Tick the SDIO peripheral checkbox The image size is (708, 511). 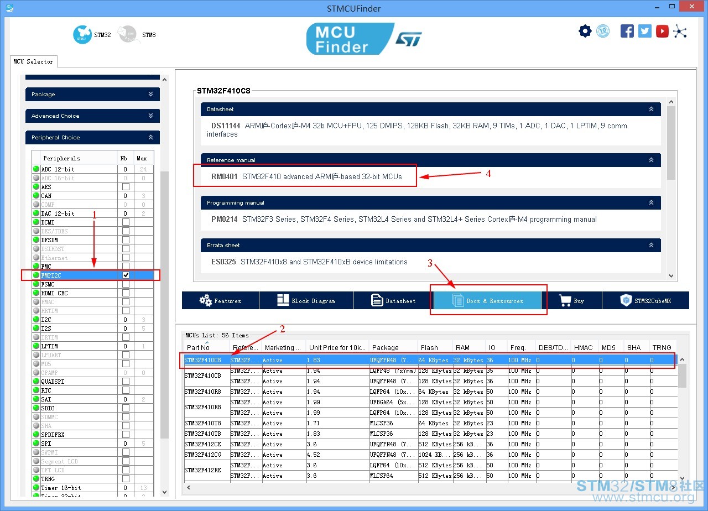click(126, 408)
